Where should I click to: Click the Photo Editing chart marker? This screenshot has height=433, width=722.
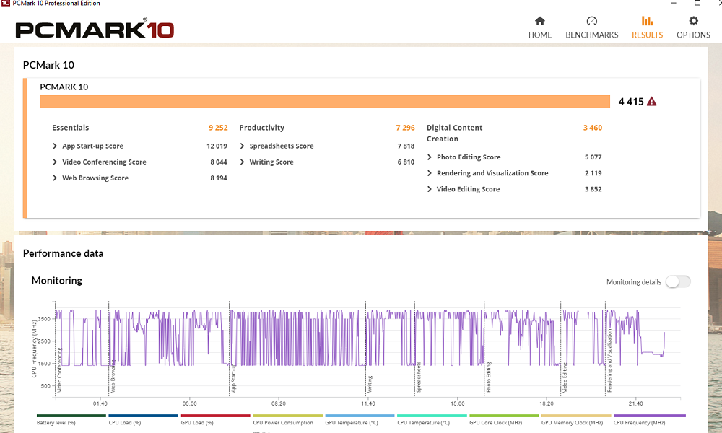tap(489, 377)
